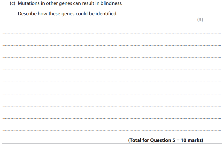The width and height of the screenshot is (223, 145).
Task: Click the word "Describe" in the instruction
Action: click(27, 13)
